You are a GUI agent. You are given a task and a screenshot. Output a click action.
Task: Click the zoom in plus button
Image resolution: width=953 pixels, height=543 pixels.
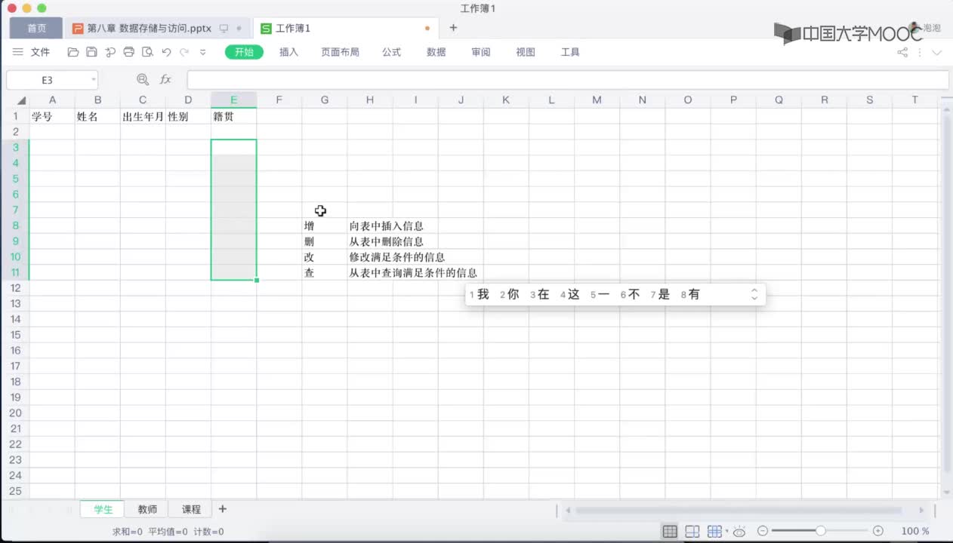[878, 531]
